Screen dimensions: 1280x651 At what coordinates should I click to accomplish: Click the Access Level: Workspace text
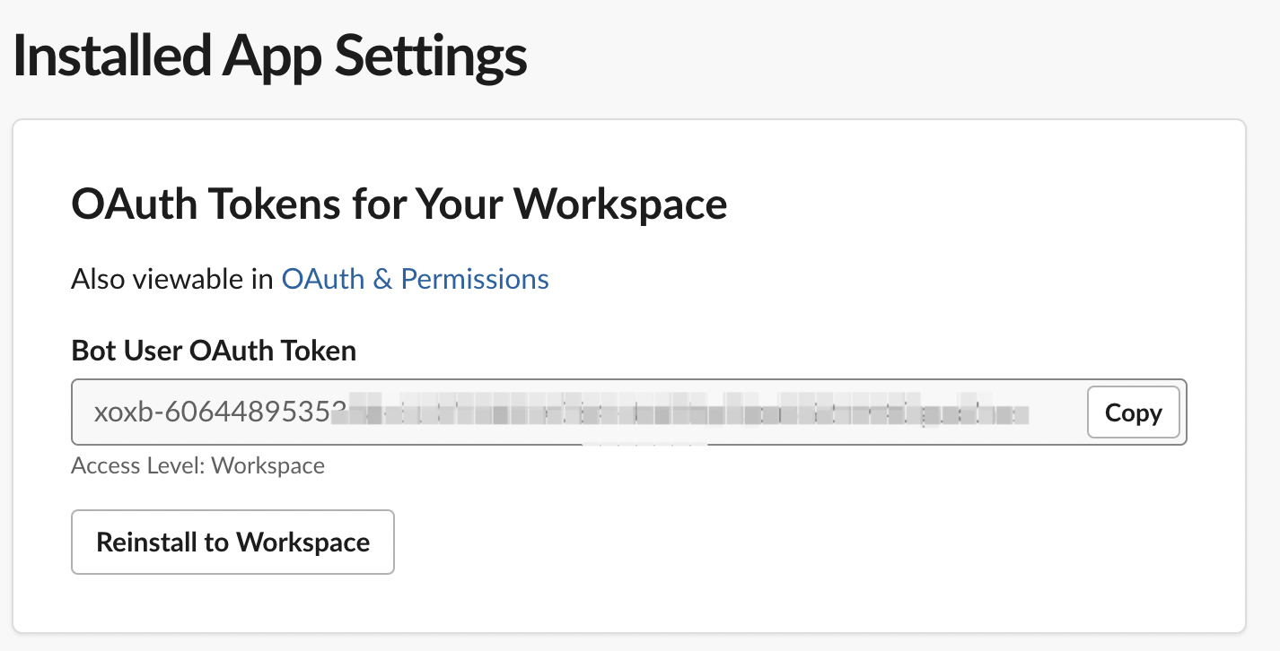click(x=197, y=465)
